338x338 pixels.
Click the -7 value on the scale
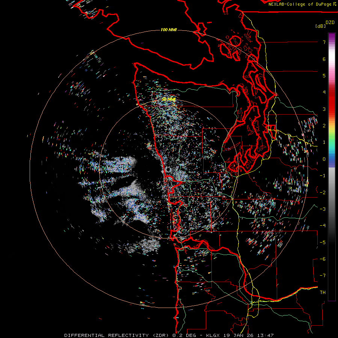pyautogui.click(x=323, y=276)
